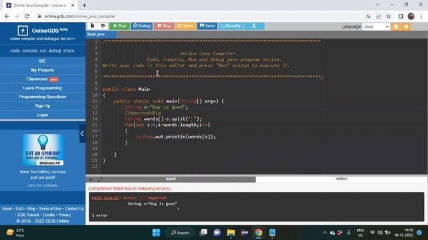Close the Online Java Compiler tab

[73, 5]
